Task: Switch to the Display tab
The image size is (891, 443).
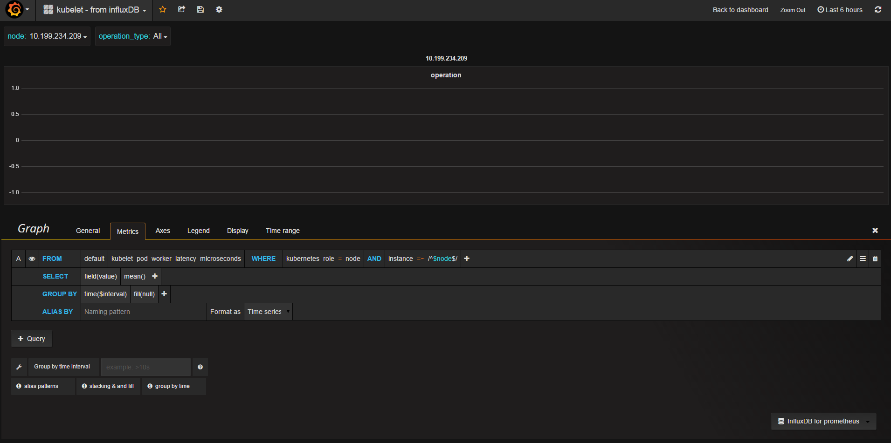Action: 238,231
